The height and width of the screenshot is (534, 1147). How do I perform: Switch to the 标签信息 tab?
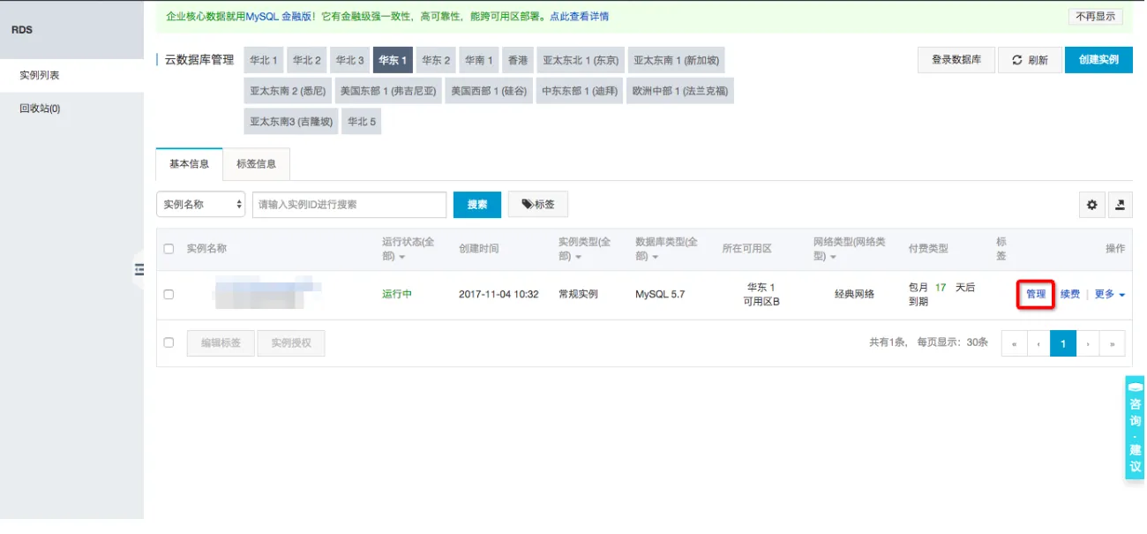point(256,164)
